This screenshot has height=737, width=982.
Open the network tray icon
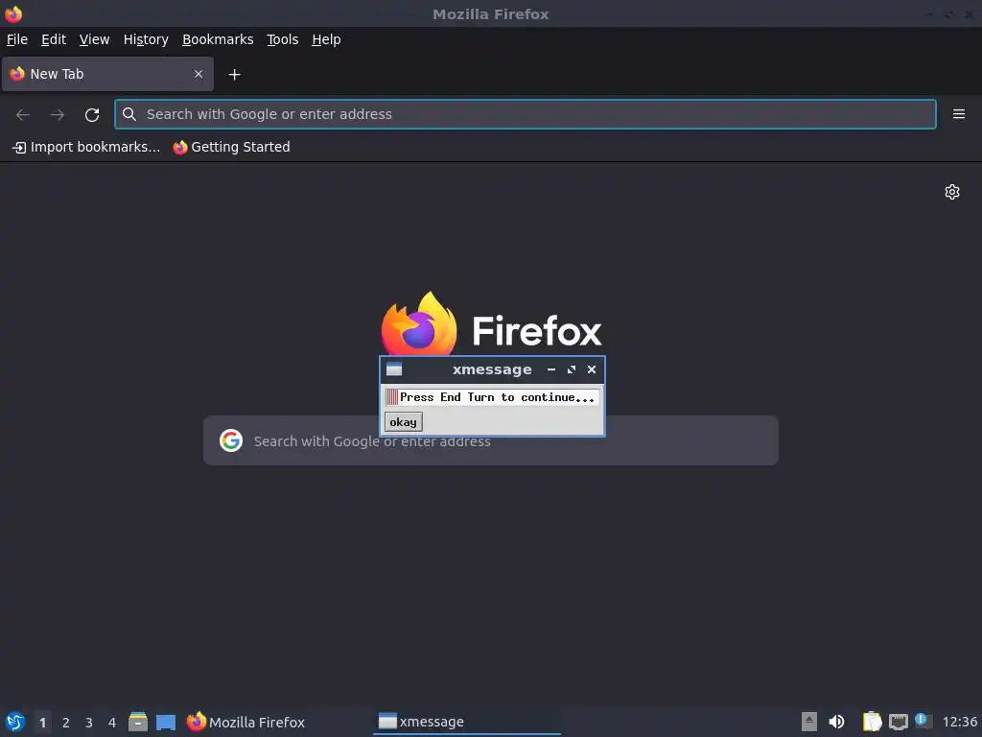pos(898,722)
